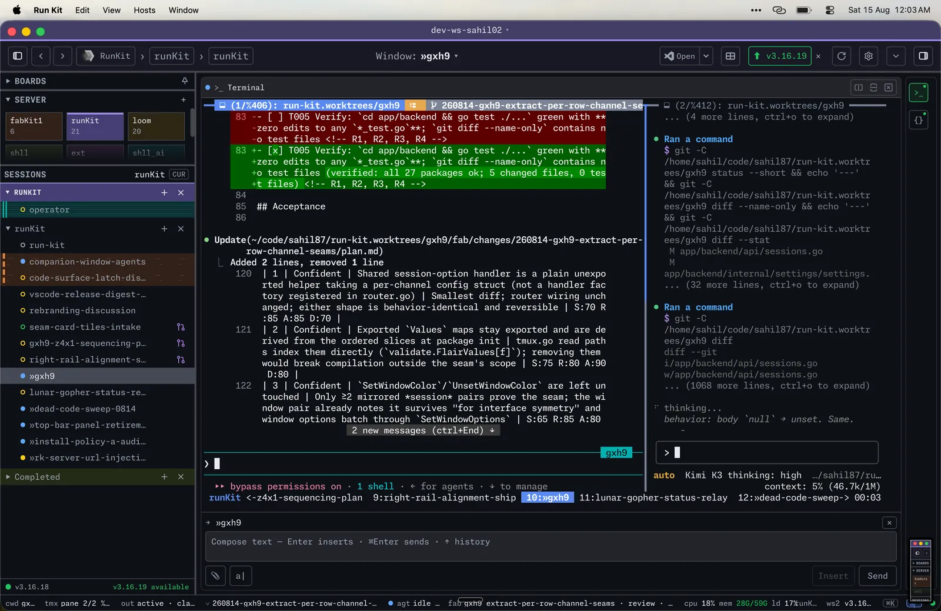This screenshot has height=611, width=941.
Task: Open the dropdown arrow next to Open
Action: 706,56
